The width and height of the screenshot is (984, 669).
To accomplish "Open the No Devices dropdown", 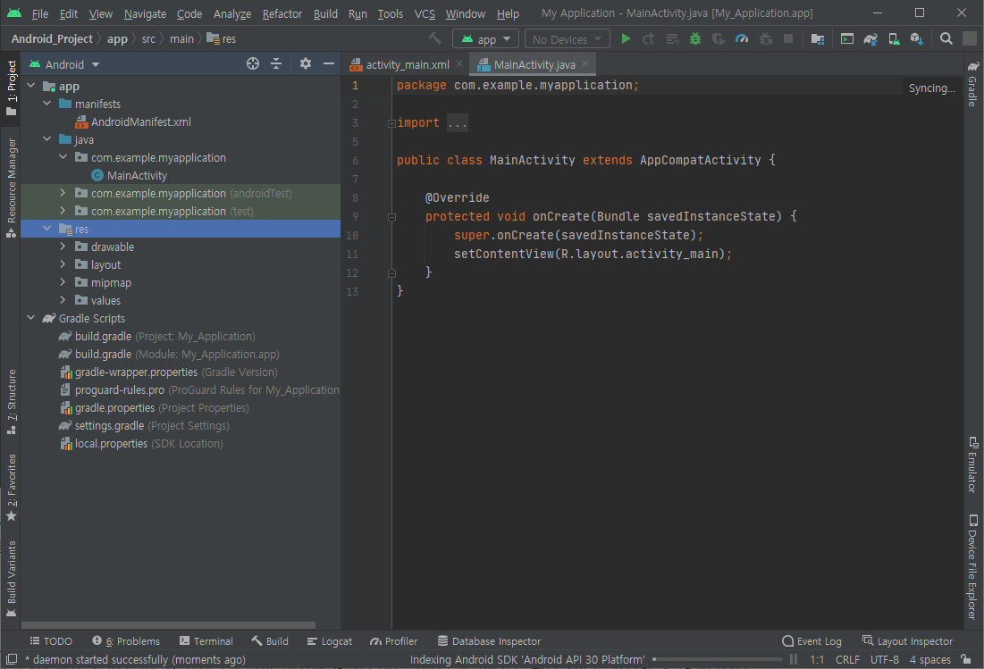I will 568,39.
